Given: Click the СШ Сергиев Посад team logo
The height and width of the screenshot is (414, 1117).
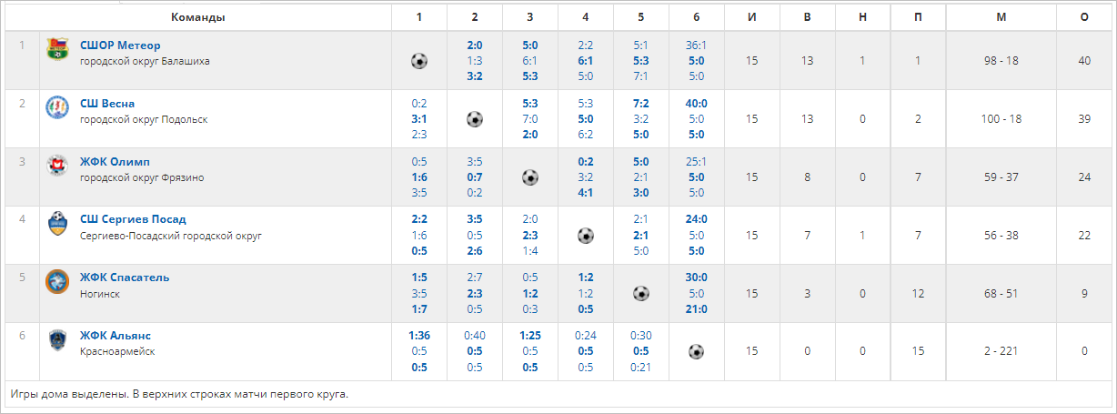Looking at the screenshot, I should pyautogui.click(x=57, y=224).
